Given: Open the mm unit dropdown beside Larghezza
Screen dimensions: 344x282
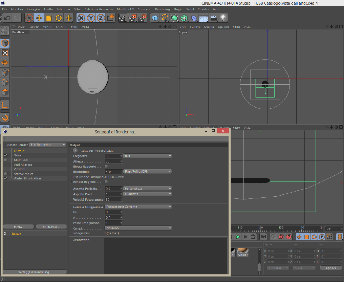Looking at the screenshot, I should pyautogui.click(x=148, y=156).
